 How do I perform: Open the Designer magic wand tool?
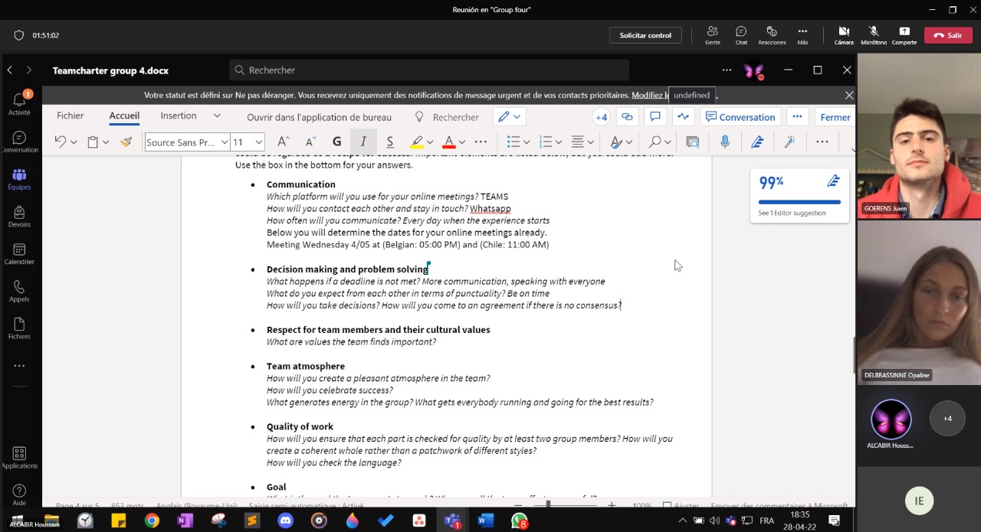(789, 142)
